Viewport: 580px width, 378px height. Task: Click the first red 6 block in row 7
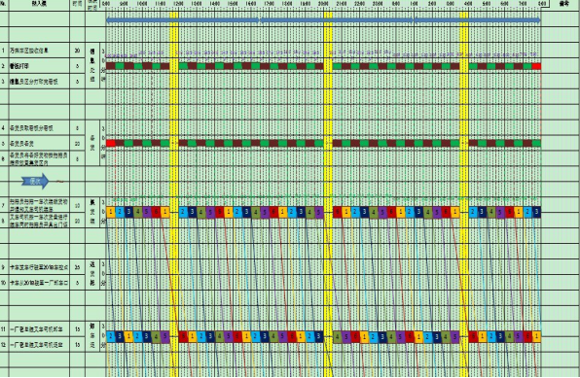(x=156, y=212)
